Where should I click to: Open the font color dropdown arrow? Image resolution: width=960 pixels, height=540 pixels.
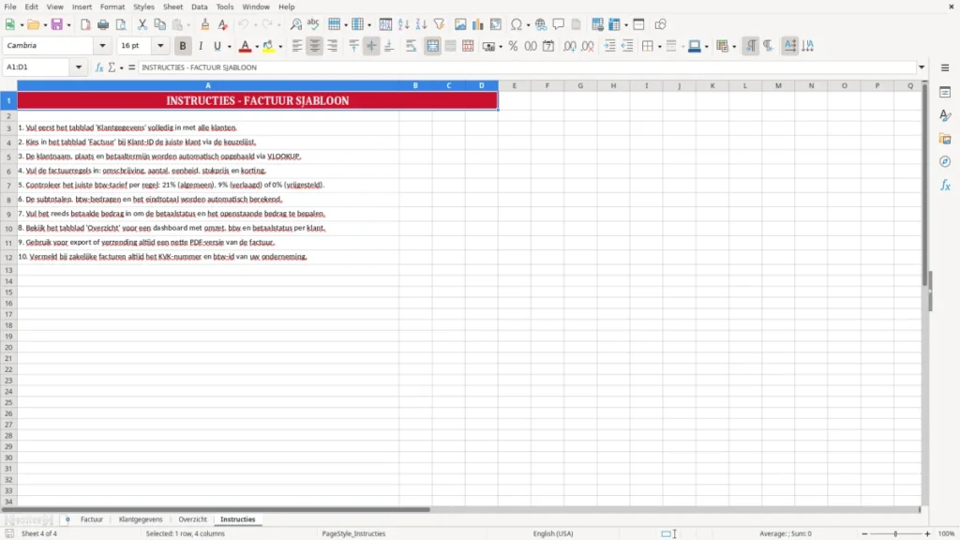(x=257, y=47)
